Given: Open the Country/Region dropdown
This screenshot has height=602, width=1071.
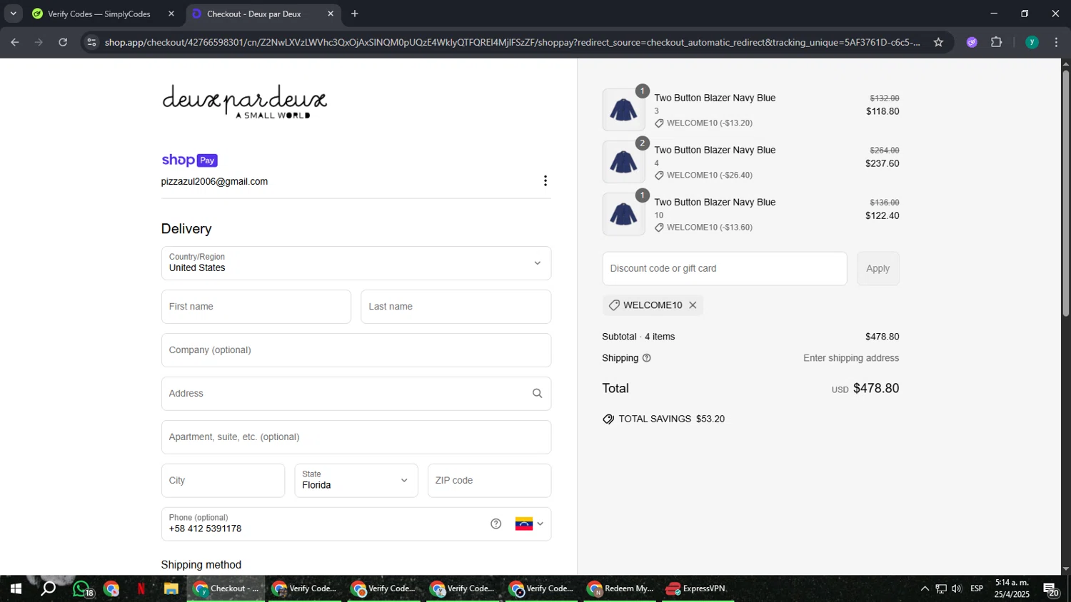Looking at the screenshot, I should pos(356,263).
